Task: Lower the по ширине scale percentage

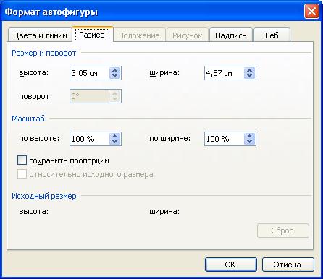Action: click(249, 142)
